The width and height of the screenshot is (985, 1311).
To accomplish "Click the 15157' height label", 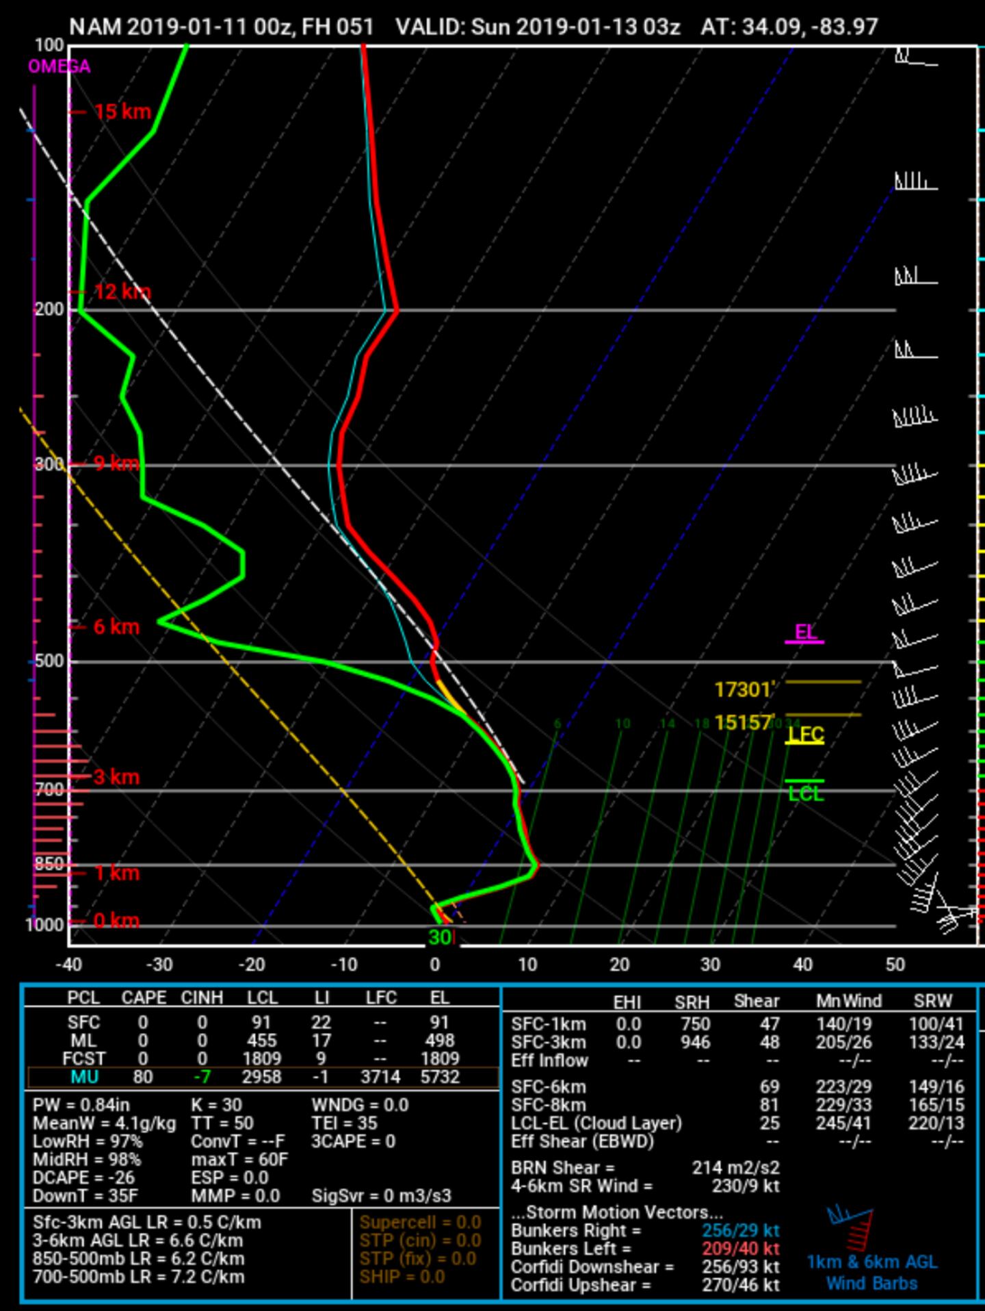I will pyautogui.click(x=744, y=723).
